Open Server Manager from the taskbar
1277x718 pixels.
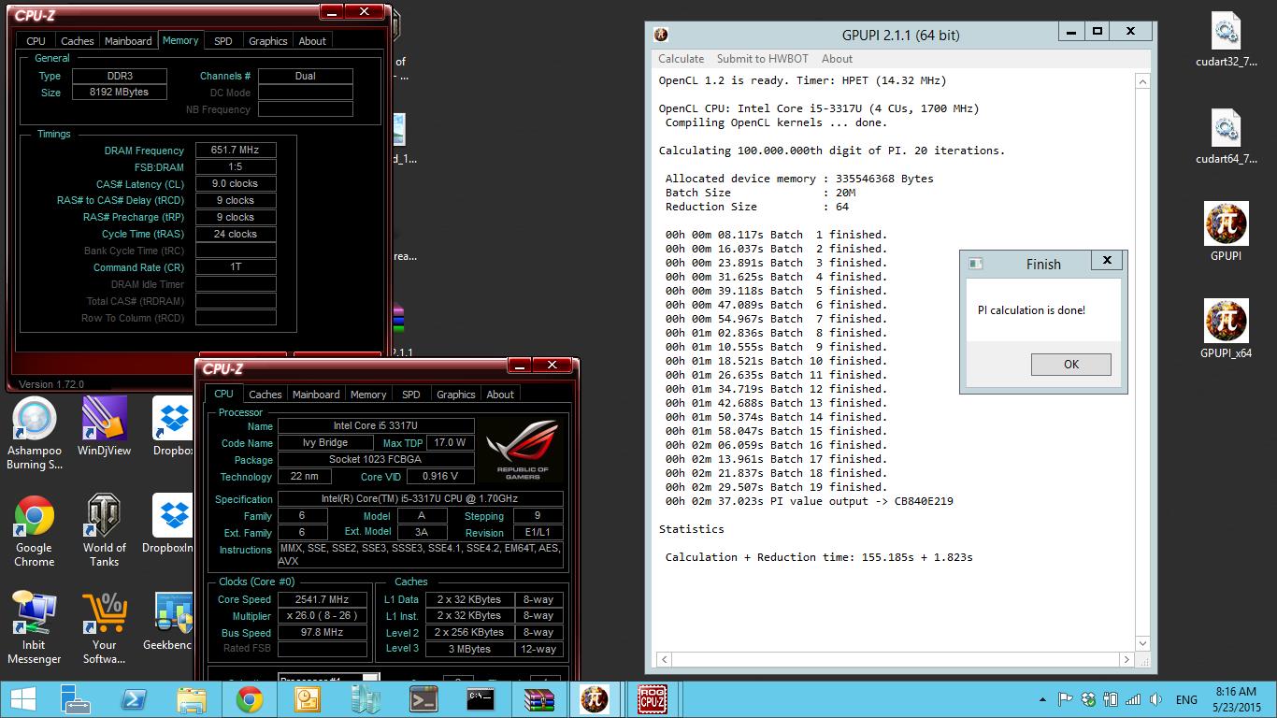tap(75, 699)
